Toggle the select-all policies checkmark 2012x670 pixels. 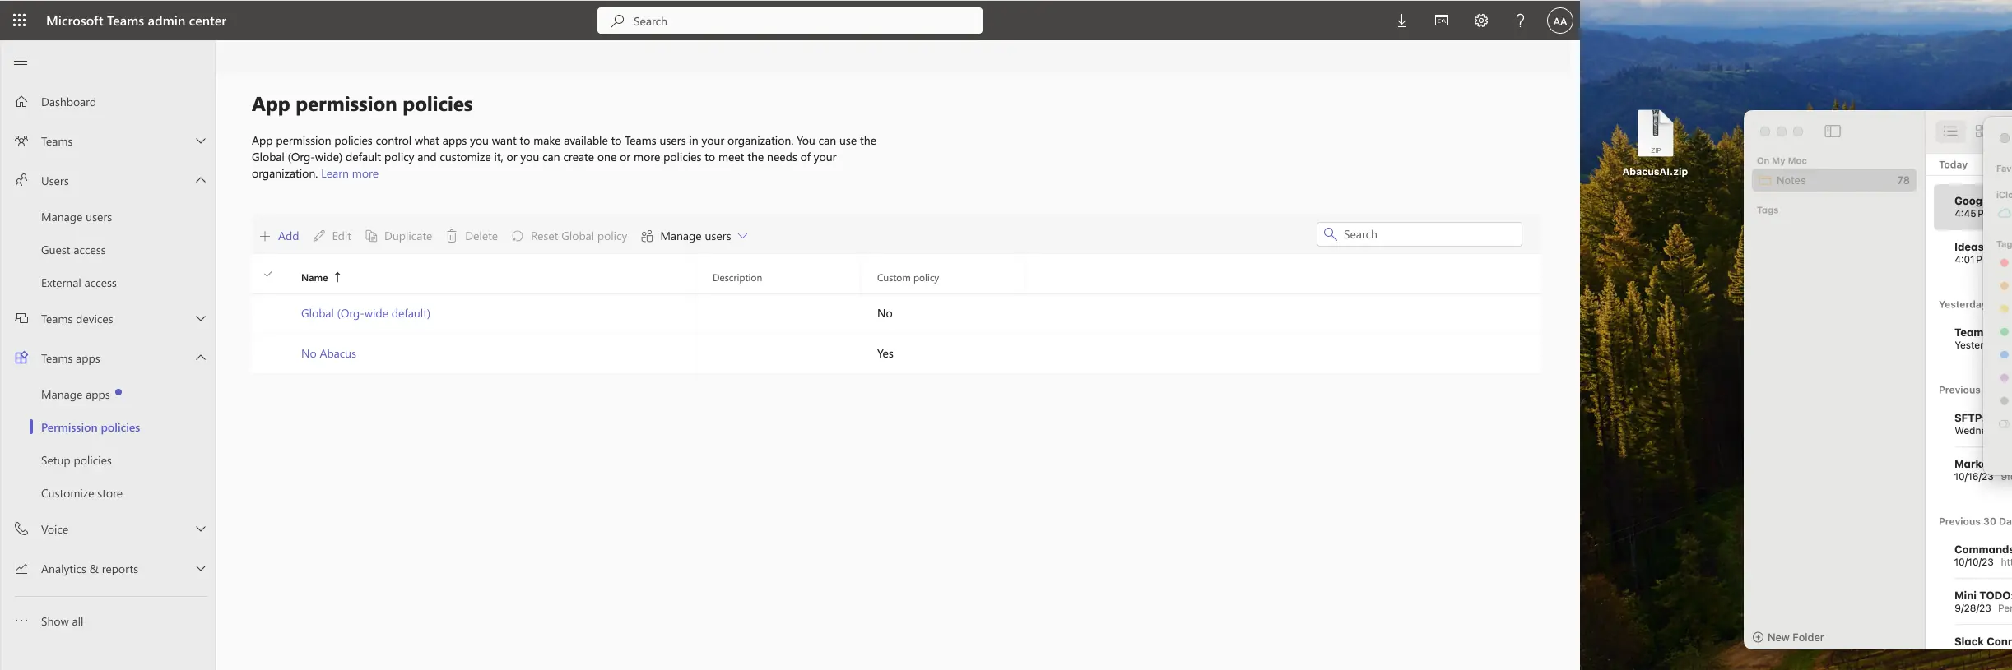[x=268, y=275]
